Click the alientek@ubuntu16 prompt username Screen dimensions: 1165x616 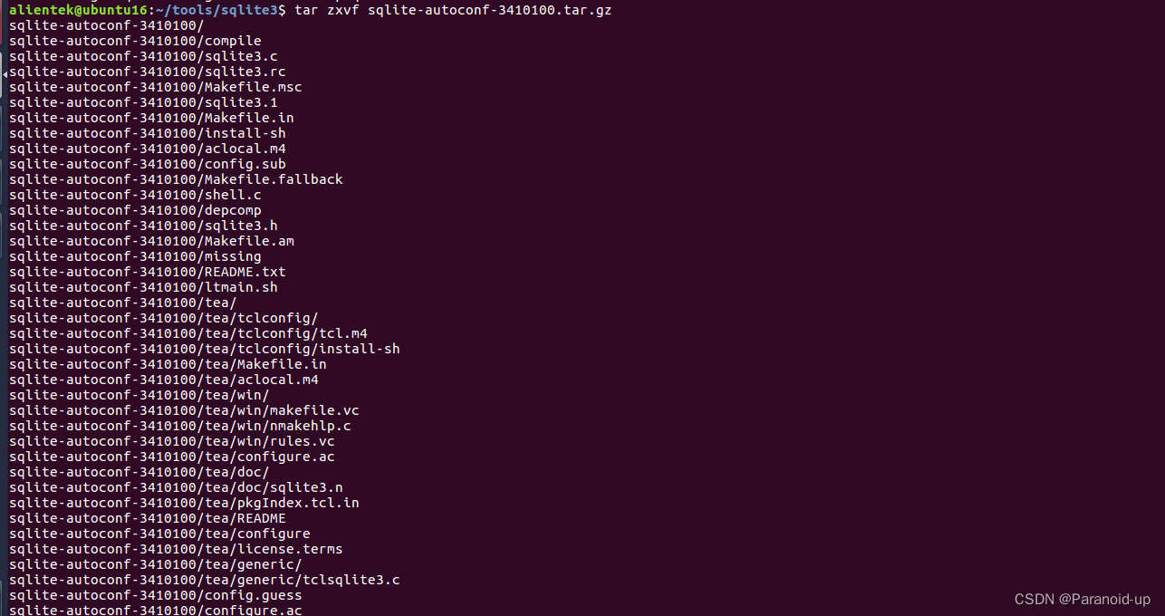[x=76, y=10]
